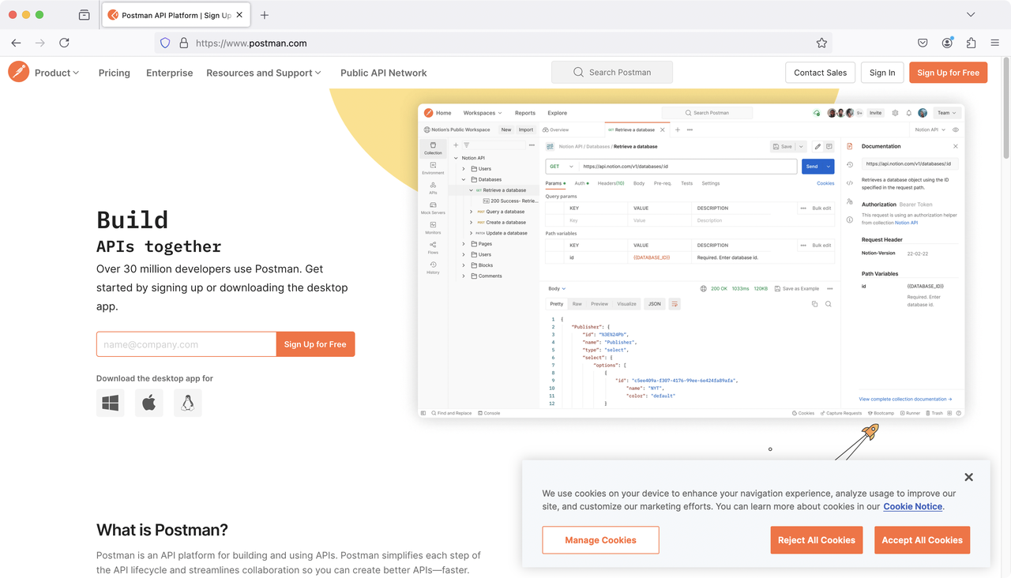
Task: Click Reject All Cookies
Action: coord(816,540)
